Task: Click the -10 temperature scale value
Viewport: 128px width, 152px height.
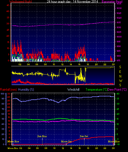Action: pos(118,144)
